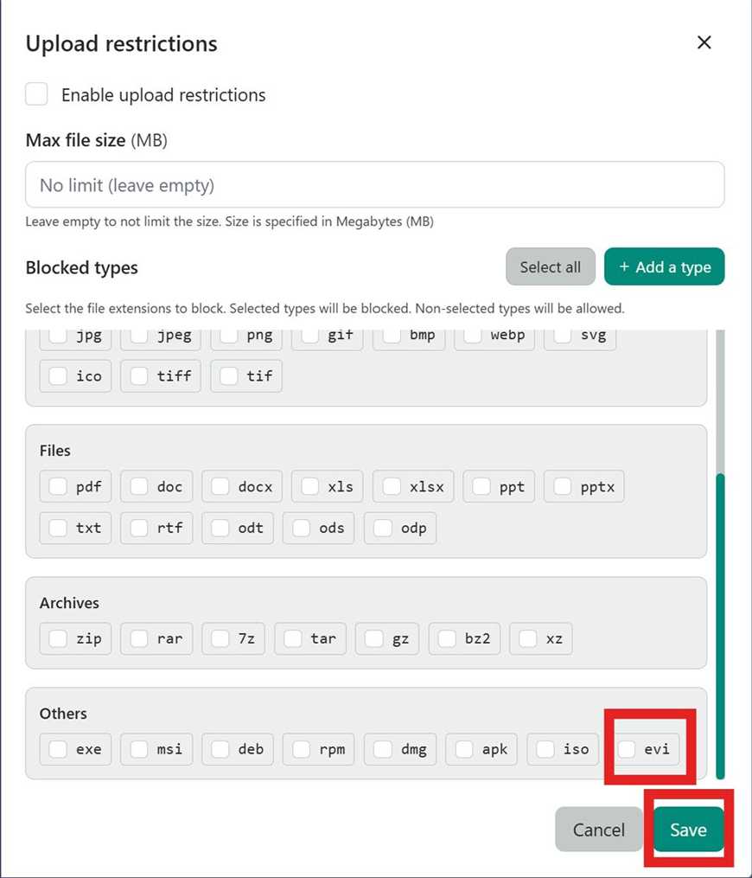Check the rar archive checkbox

(138, 638)
